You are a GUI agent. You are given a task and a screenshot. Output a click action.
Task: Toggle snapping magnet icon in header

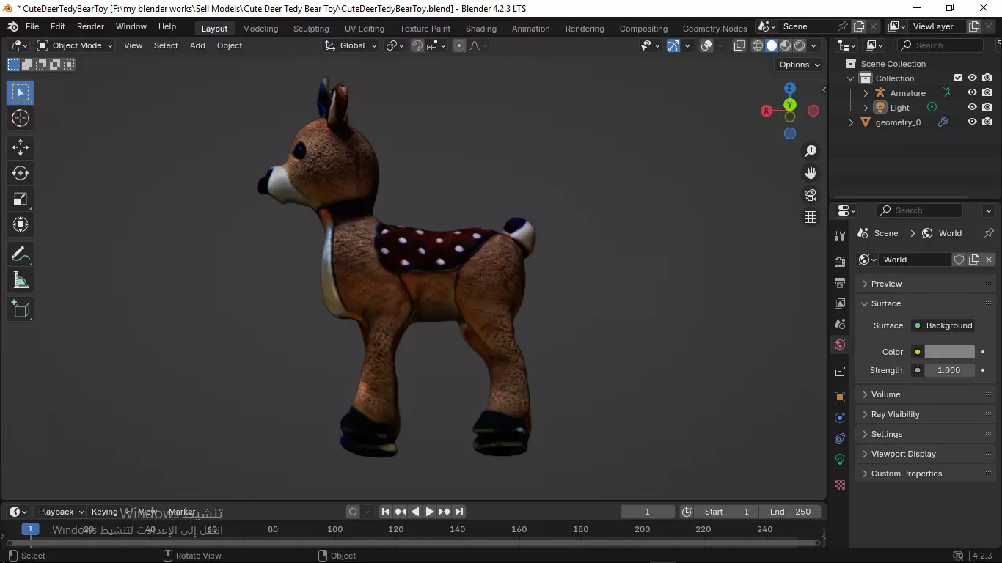click(417, 45)
